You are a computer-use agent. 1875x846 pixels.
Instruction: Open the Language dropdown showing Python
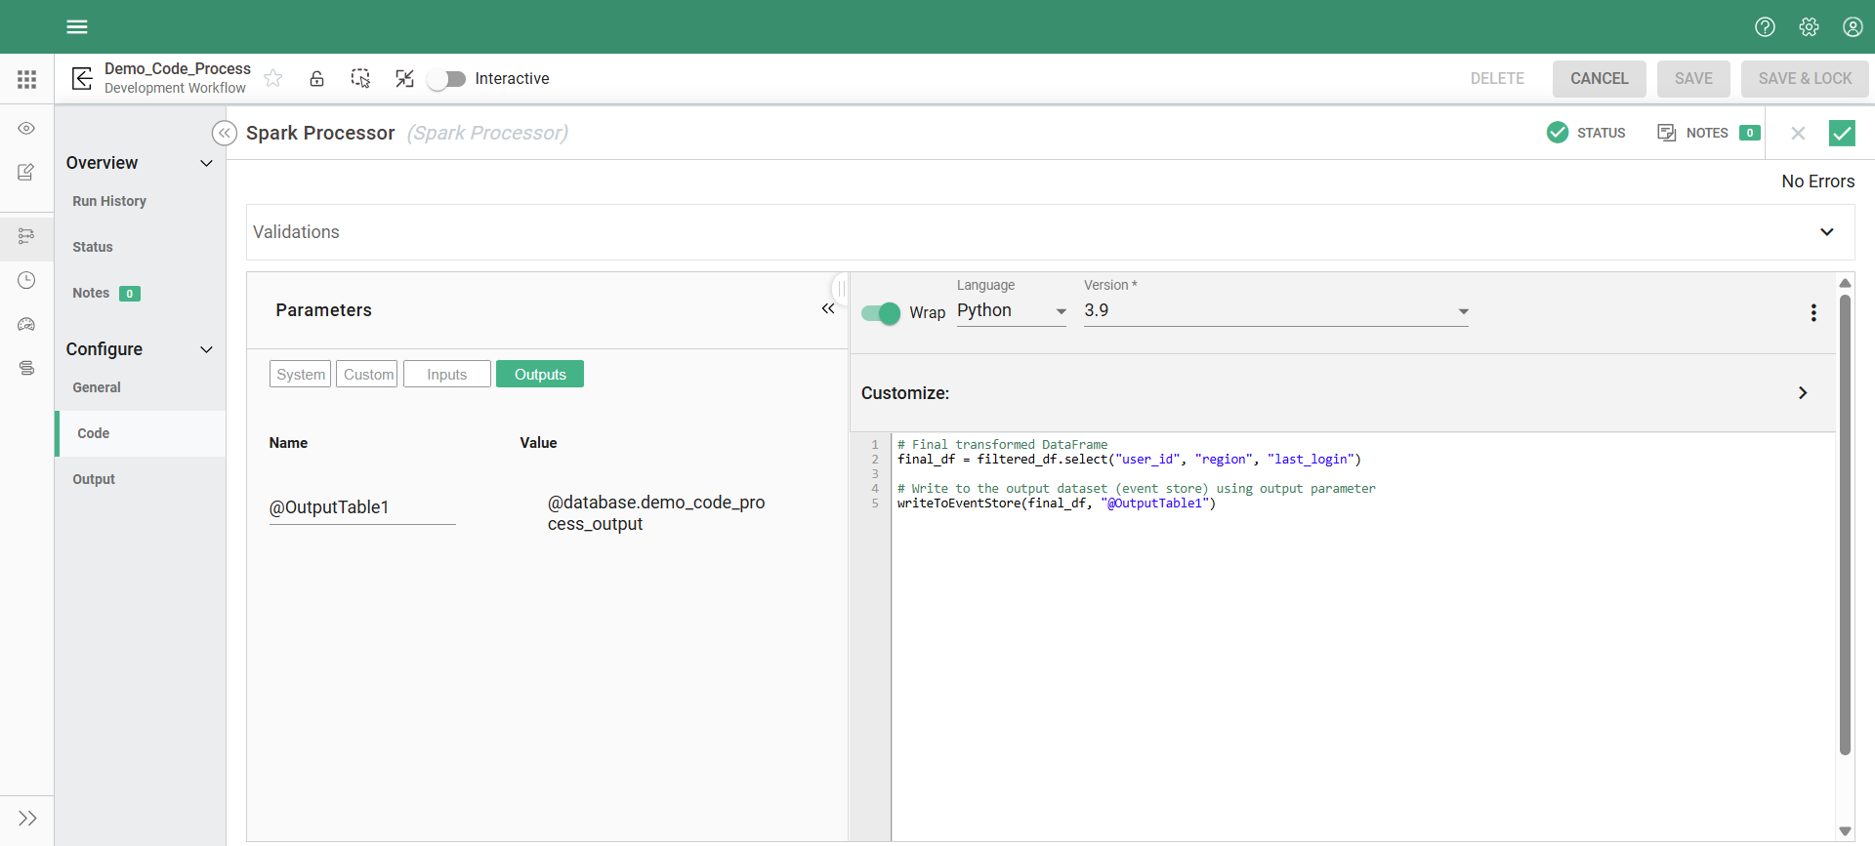[1011, 311]
